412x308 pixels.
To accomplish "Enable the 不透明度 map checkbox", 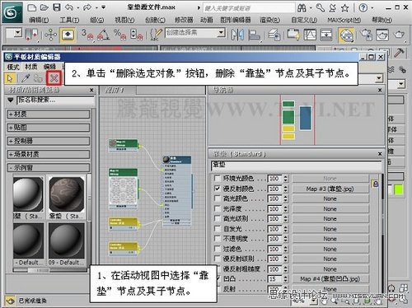I will tap(217, 239).
